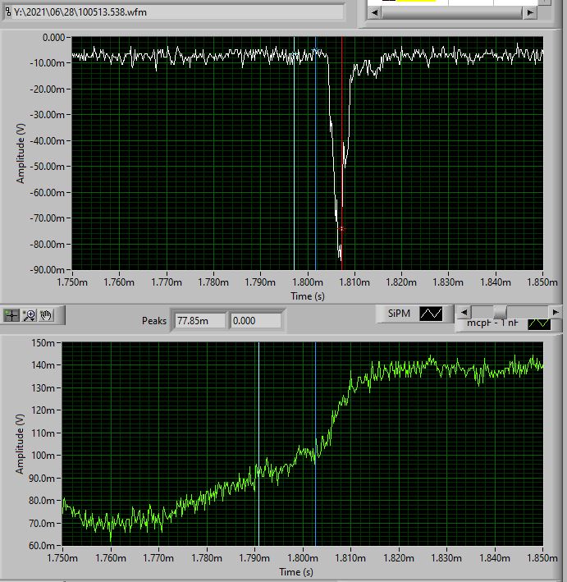Click the top table horizontal scrollbar thumb
Image resolution: width=567 pixels, height=582 pixels.
click(x=452, y=12)
